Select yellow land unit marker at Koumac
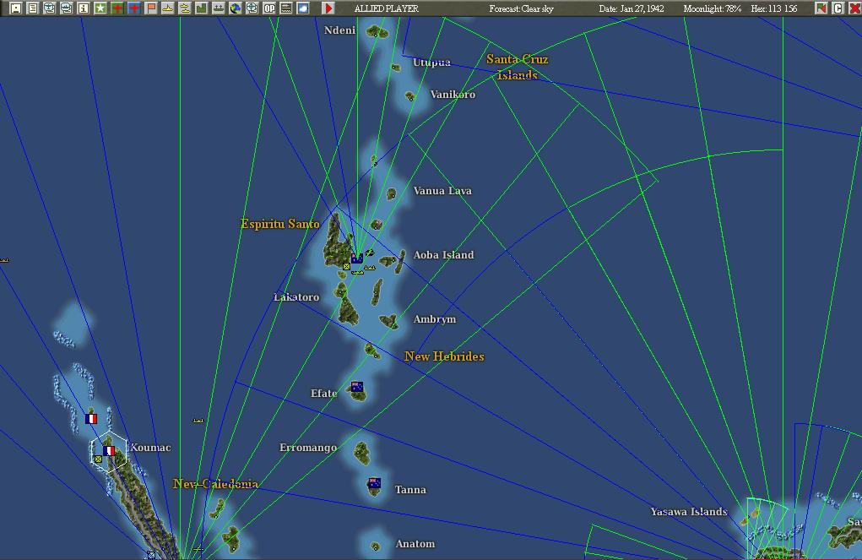The height and width of the screenshot is (560, 862). pyautogui.click(x=98, y=459)
